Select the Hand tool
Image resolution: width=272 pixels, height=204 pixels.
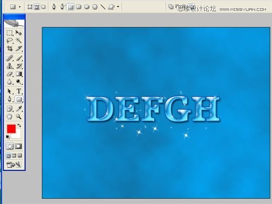(x=10, y=116)
